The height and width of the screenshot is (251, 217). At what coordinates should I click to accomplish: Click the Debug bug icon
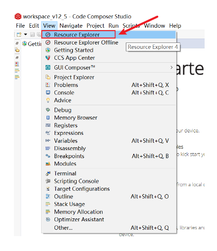click(x=48, y=110)
